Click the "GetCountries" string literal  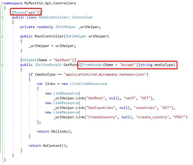pyautogui.click(x=101, y=108)
